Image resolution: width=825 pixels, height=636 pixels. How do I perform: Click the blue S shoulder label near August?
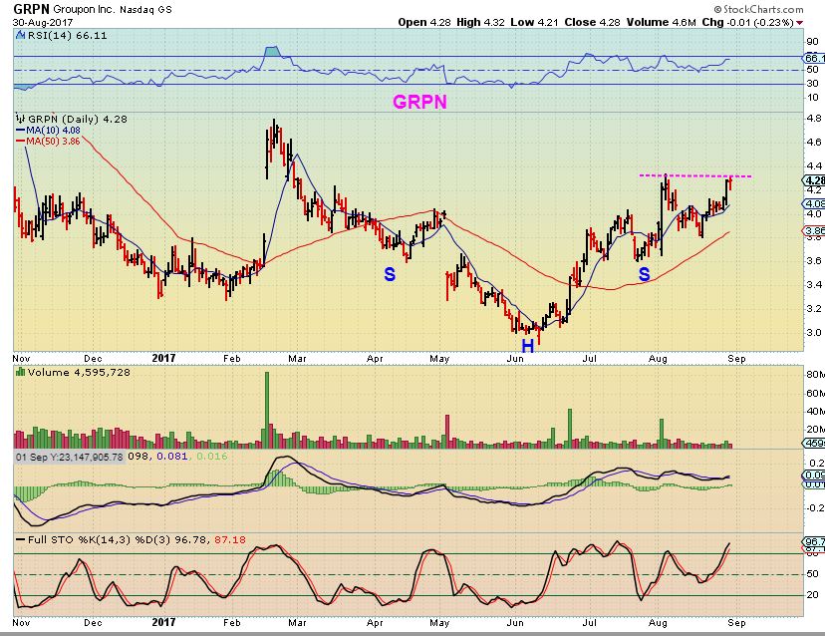[x=645, y=274]
